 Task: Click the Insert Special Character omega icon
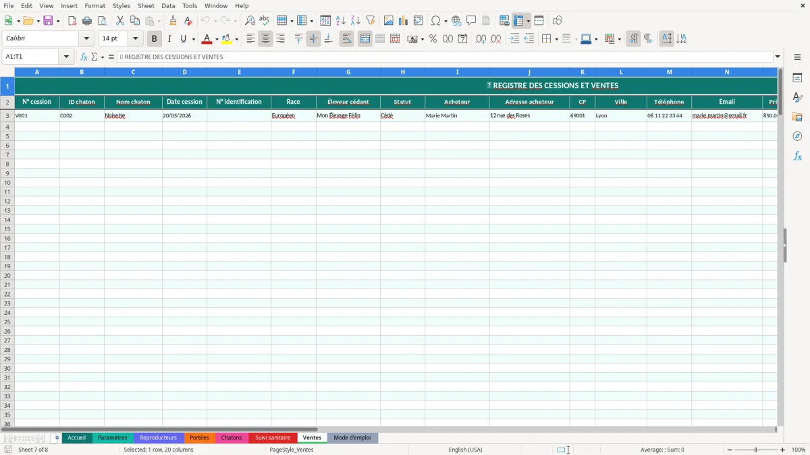point(436,21)
